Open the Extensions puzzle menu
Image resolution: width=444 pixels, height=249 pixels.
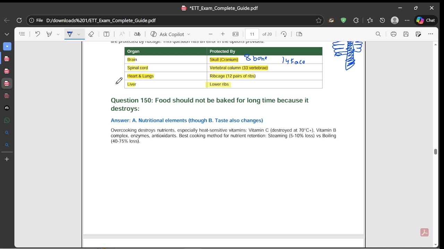coord(356,20)
